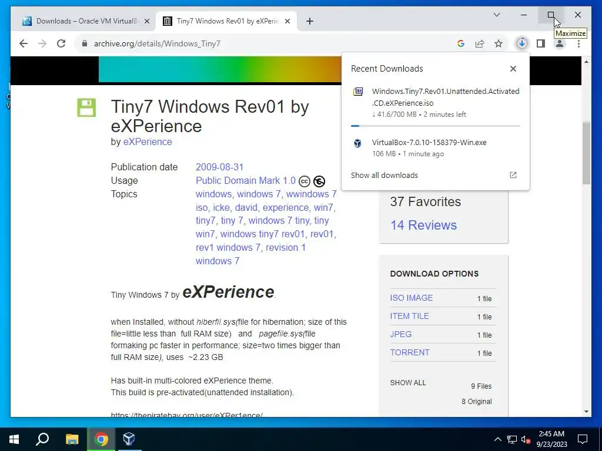
Task: Bookmark this page with the star icon
Action: coord(499,43)
